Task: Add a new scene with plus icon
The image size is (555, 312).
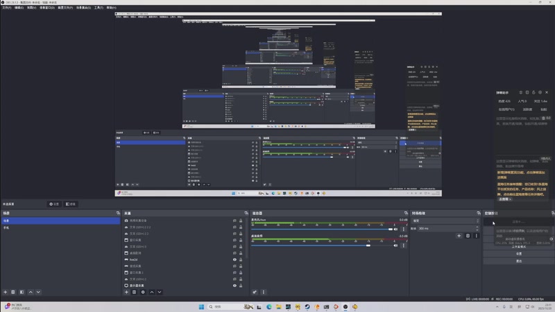Action: point(6,292)
